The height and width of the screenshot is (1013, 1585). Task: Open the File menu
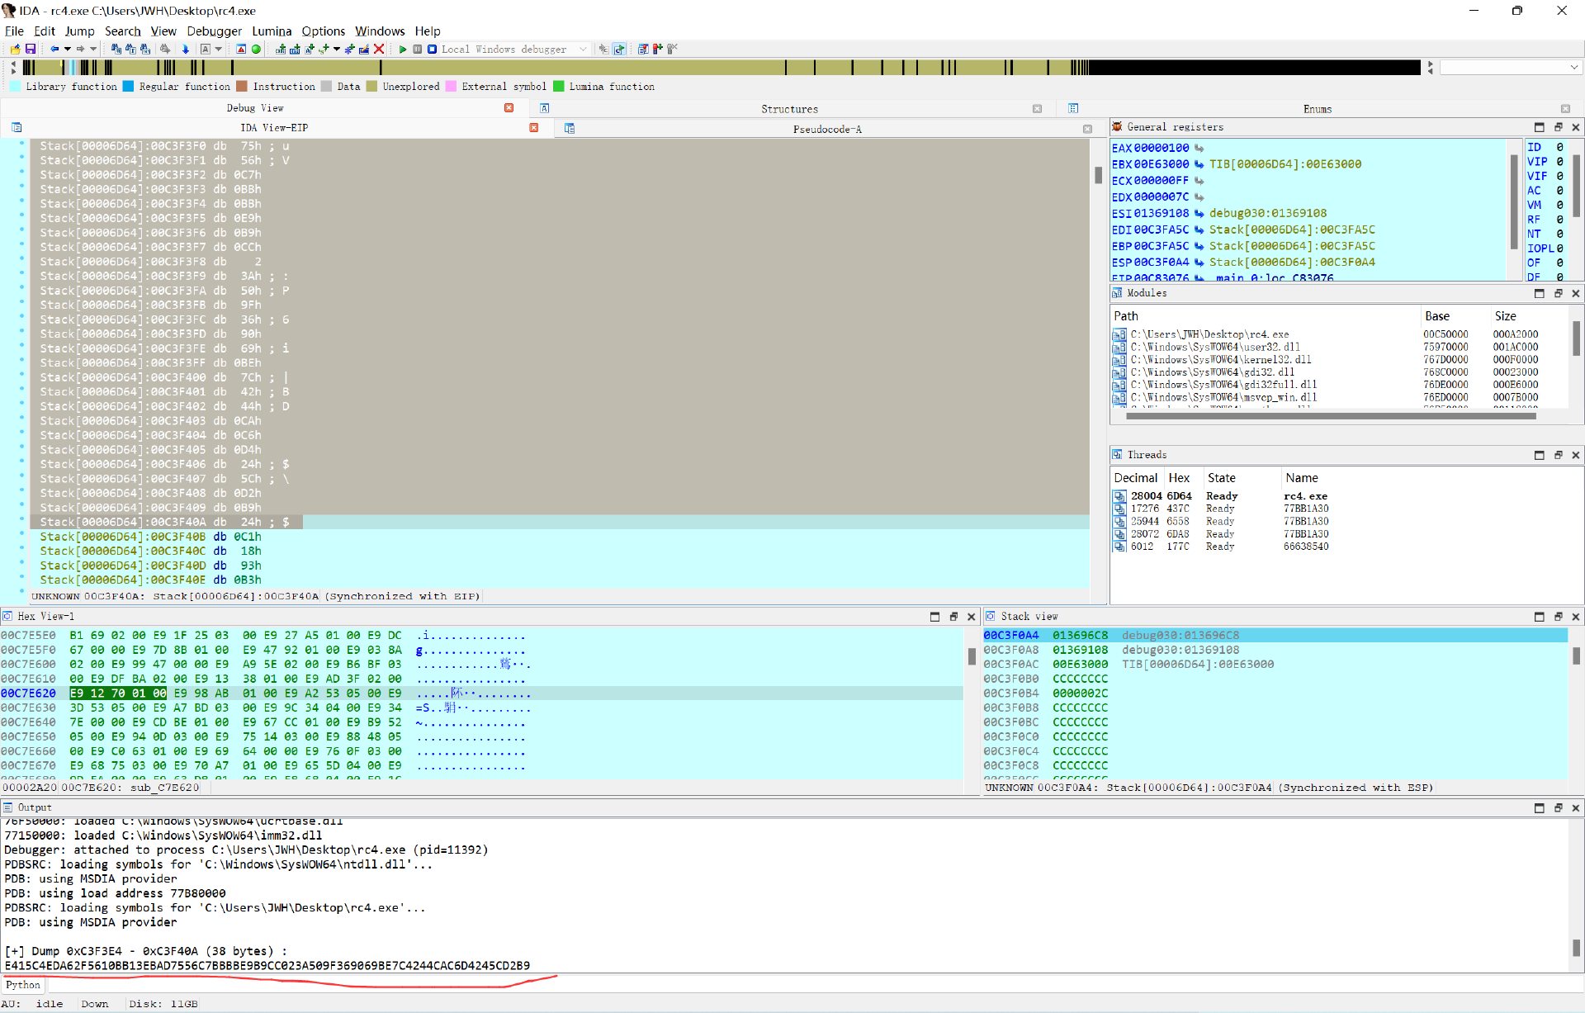point(15,31)
